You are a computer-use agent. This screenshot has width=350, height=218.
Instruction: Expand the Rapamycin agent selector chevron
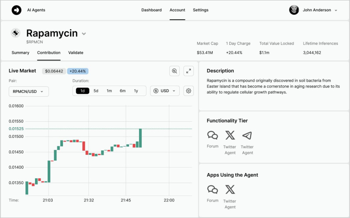(x=84, y=34)
